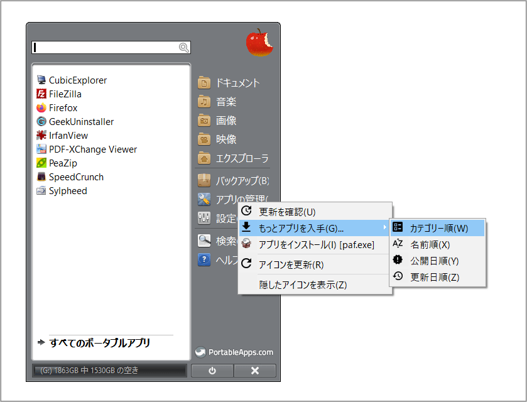This screenshot has width=527, height=402.
Task: Click the red apple logo
Action: (259, 42)
